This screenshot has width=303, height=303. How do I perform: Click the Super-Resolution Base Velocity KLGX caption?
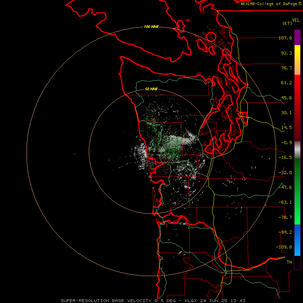coord(153,301)
